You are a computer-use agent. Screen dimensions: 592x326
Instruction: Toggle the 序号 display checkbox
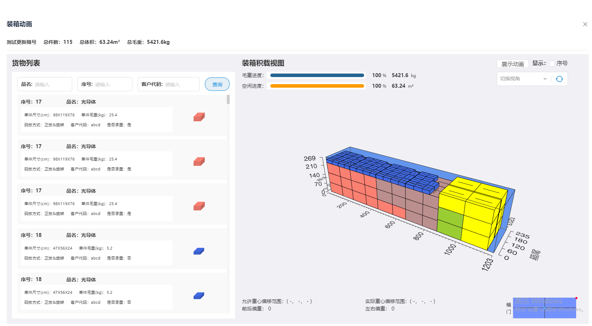(x=552, y=64)
